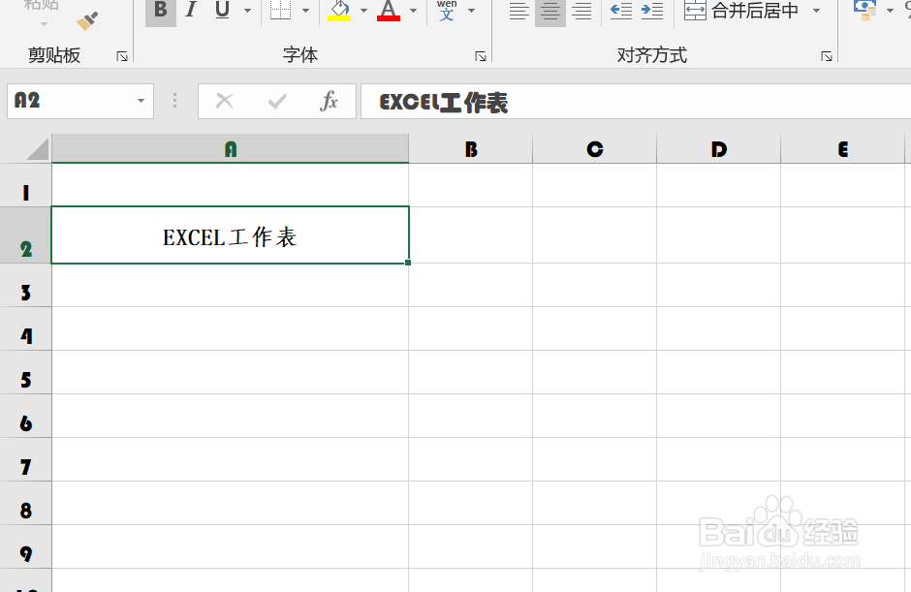
Task: Select column A header
Action: [230, 149]
